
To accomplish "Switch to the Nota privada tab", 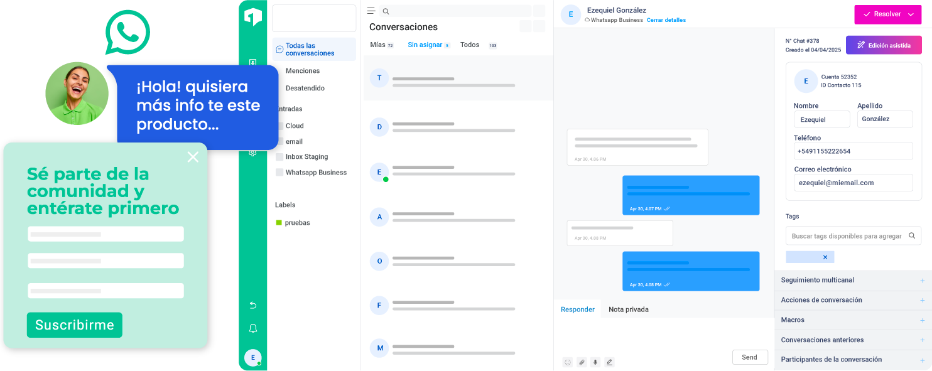I will 628,309.
